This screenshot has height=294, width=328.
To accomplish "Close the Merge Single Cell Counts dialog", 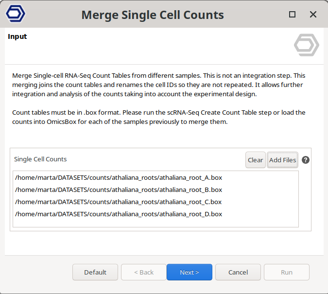I will (x=313, y=15).
